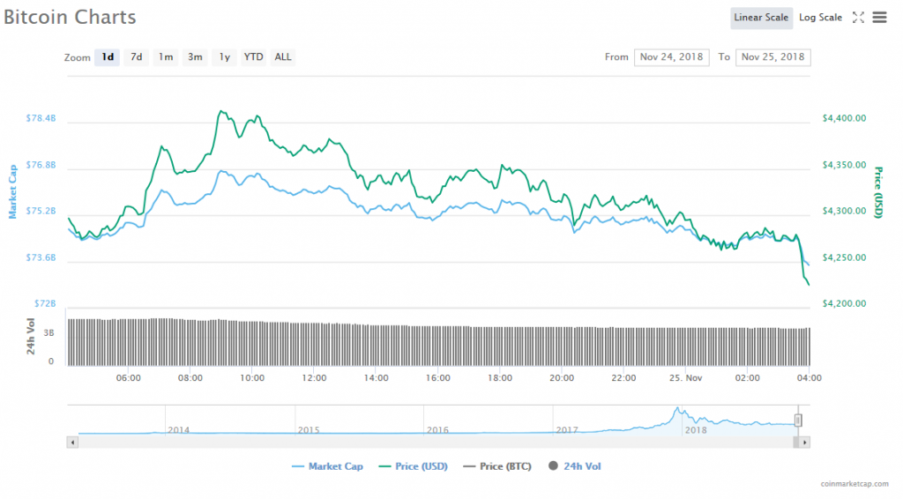The image size is (903, 499).
Task: Open the To date field
Action: pos(772,57)
